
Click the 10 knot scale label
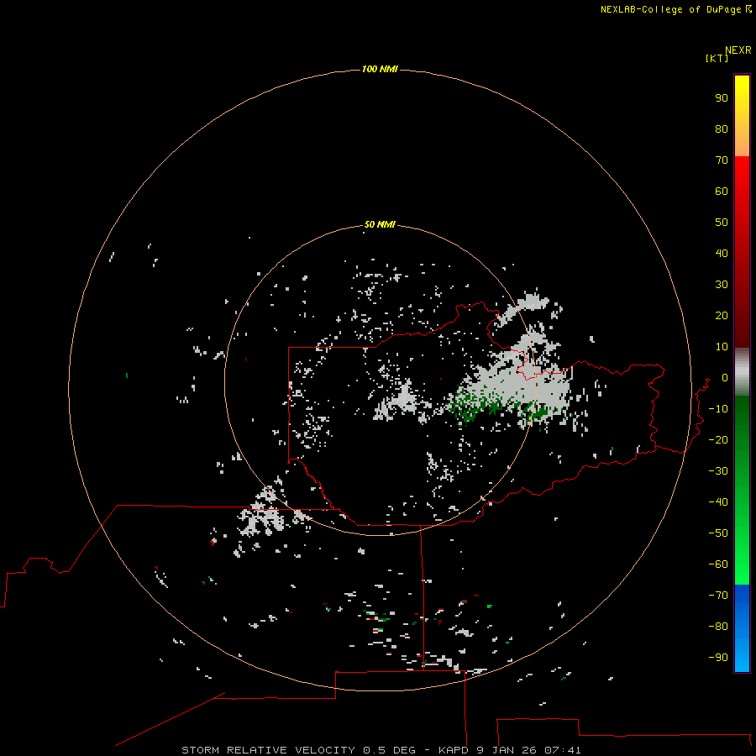pyautogui.click(x=722, y=347)
